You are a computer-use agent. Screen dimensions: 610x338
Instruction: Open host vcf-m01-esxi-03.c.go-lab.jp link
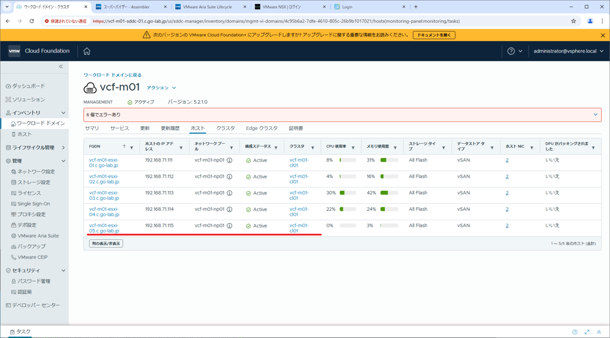point(104,195)
